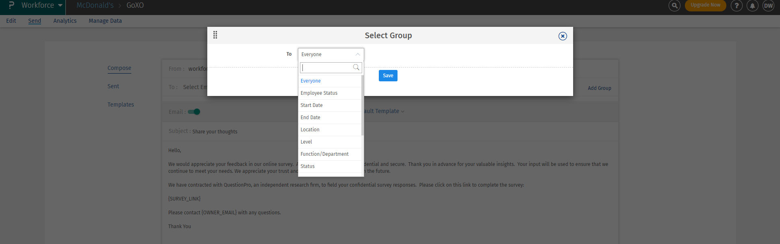Open Templates in side menu

pos(121,105)
